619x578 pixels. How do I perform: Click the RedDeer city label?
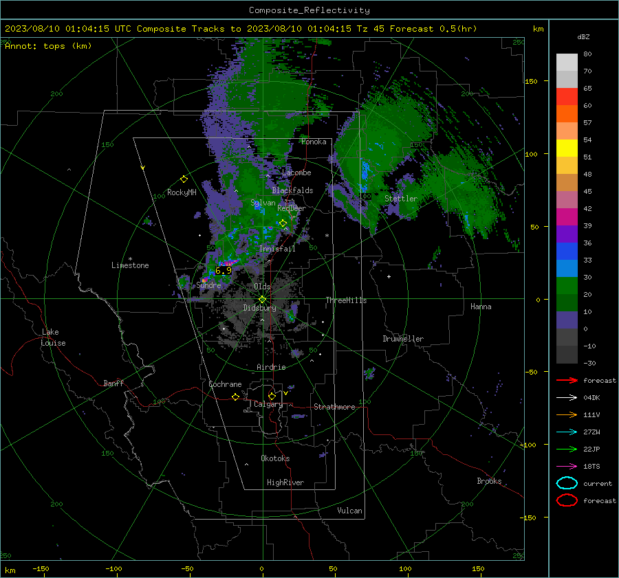click(292, 208)
